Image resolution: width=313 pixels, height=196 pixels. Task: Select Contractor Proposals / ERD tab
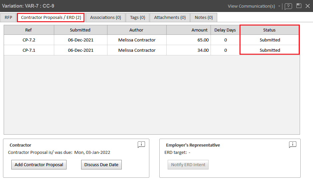coord(51,17)
